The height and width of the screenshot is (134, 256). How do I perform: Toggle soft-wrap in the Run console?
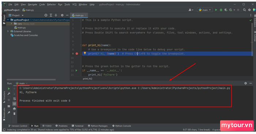pos(14,99)
